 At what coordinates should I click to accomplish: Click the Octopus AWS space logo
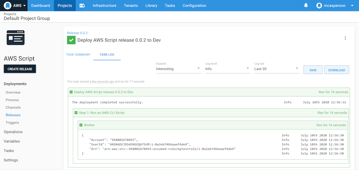click(8, 6)
